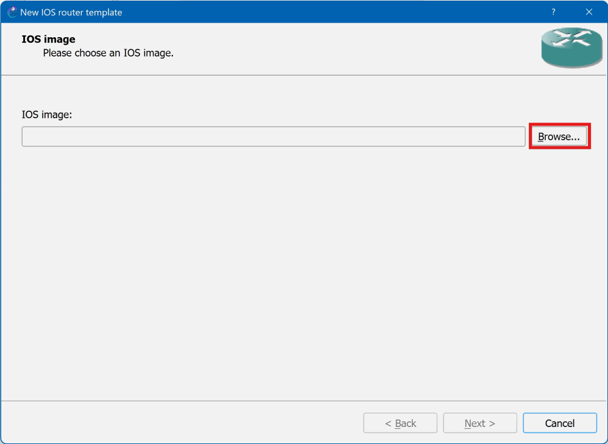Close the New IOS router template dialog

589,12
